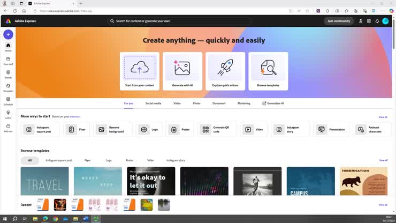Open the CAMPUS template thumbnail
This screenshot has height=223, width=396.
pyautogui.click(x=310, y=181)
